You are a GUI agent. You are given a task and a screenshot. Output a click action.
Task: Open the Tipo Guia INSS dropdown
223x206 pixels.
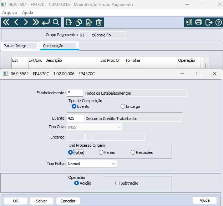pyautogui.click(x=95, y=127)
